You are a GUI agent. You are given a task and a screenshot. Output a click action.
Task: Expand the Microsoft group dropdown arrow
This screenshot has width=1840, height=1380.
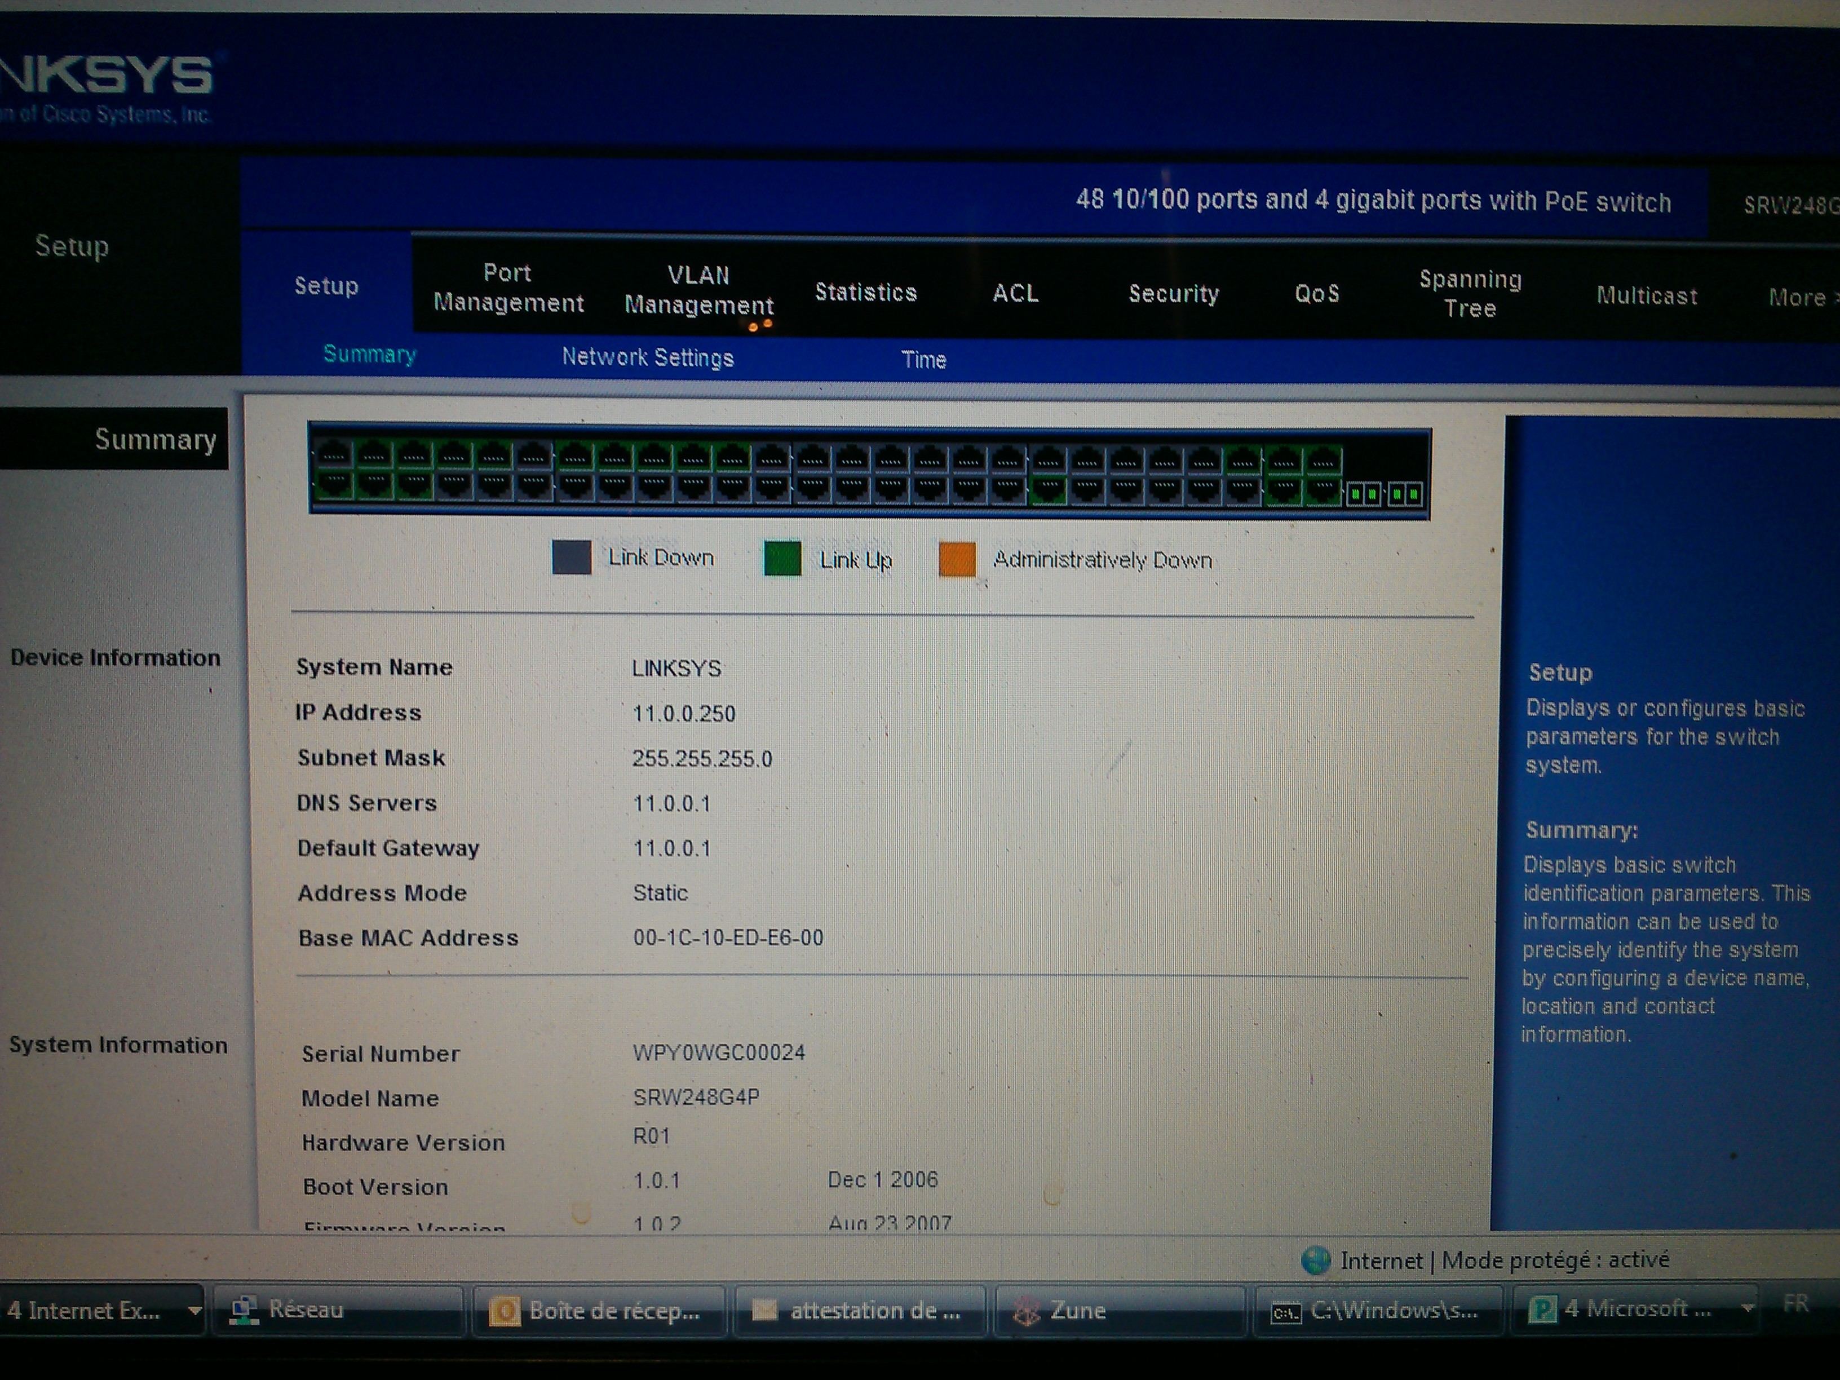(1748, 1308)
